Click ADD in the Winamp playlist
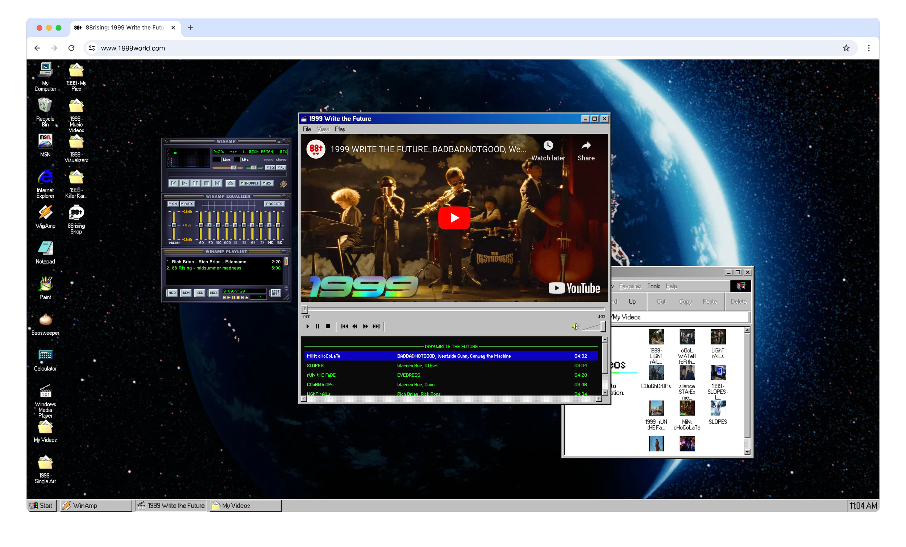 tap(172, 293)
